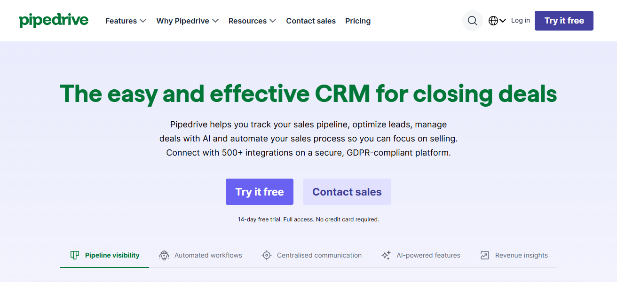Screen dimensions: 617x282
Task: Click the Pipeline visibility kanban icon
Action: tap(74, 255)
